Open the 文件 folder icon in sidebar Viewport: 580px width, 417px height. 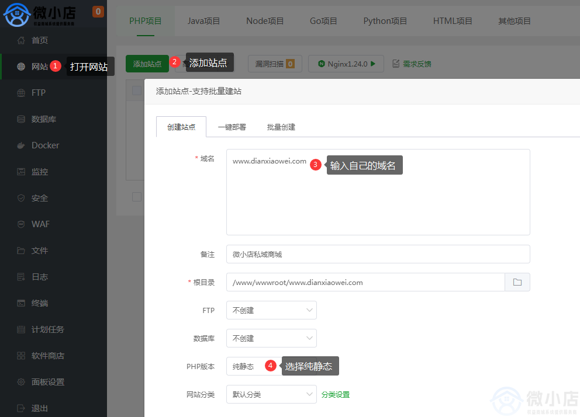(21, 251)
